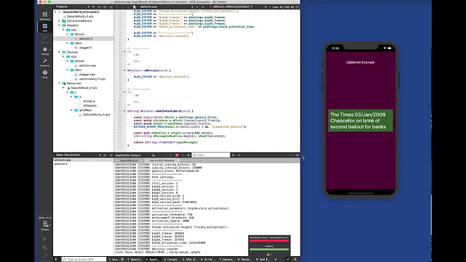The height and width of the screenshot is (262, 466).
Task: Close the abitcoin.cpp document
Action: (197, 6)
